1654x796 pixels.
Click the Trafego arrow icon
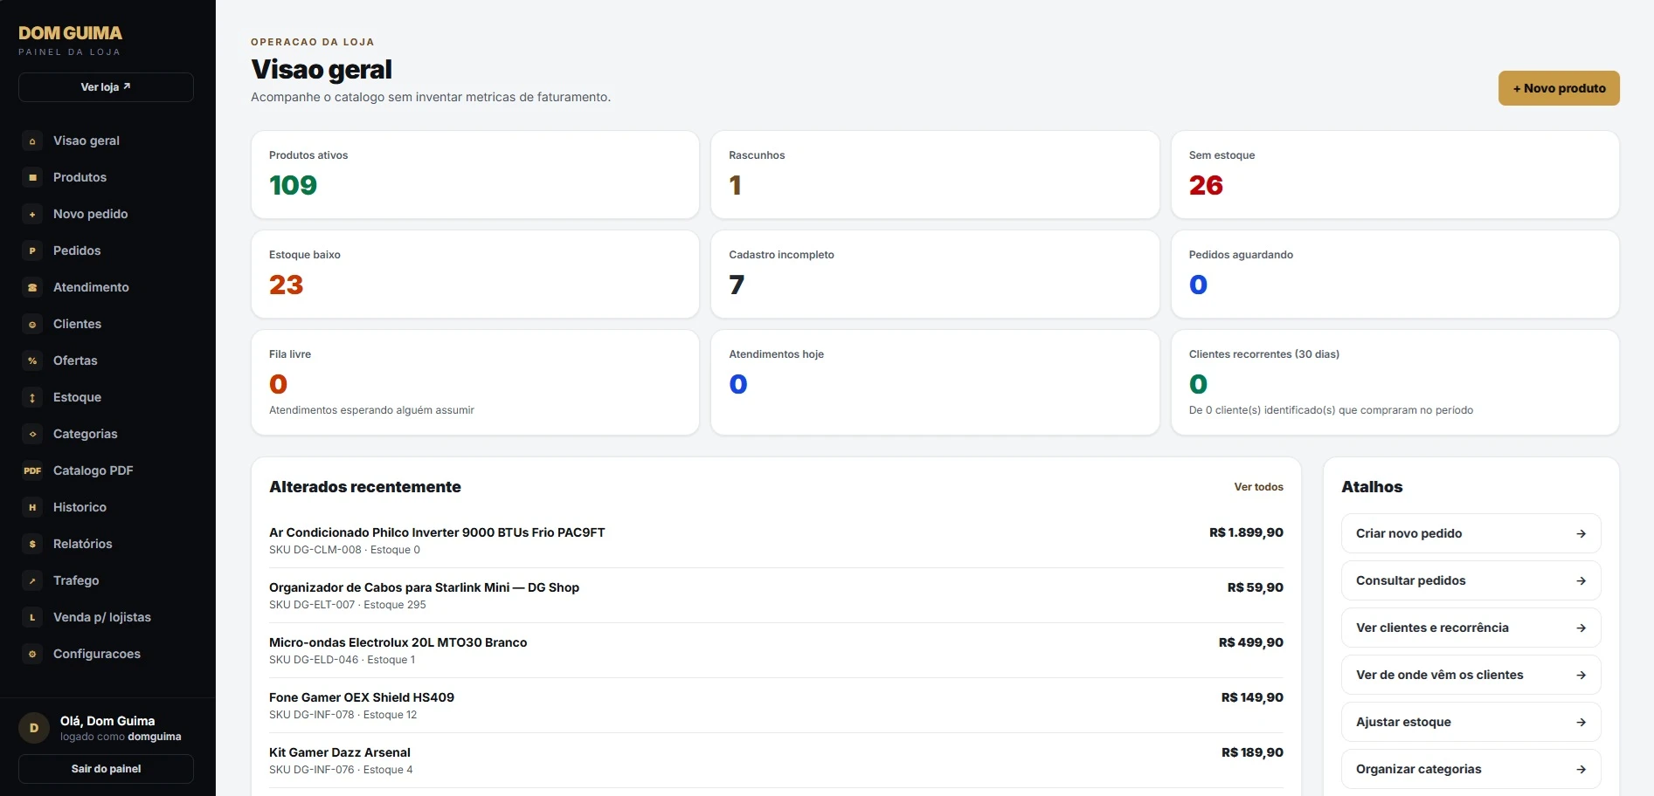(32, 580)
